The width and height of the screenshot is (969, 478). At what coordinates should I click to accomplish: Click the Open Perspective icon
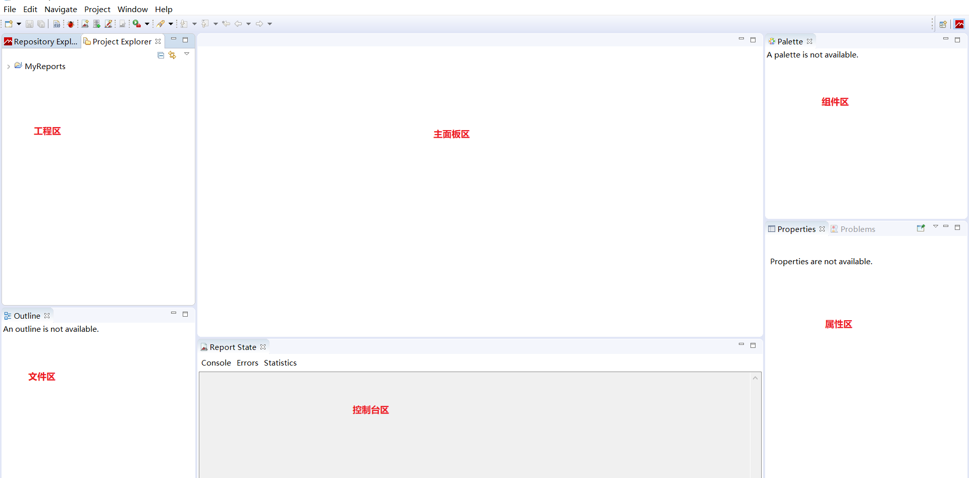click(943, 24)
